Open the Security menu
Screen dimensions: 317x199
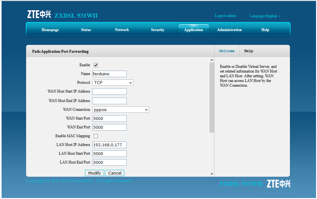click(x=158, y=30)
